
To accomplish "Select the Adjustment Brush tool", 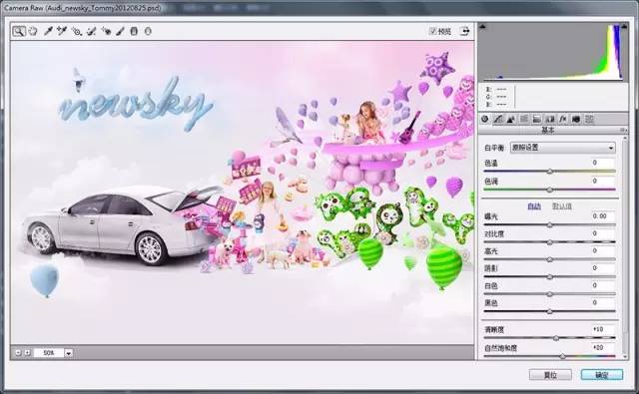I will point(120,31).
